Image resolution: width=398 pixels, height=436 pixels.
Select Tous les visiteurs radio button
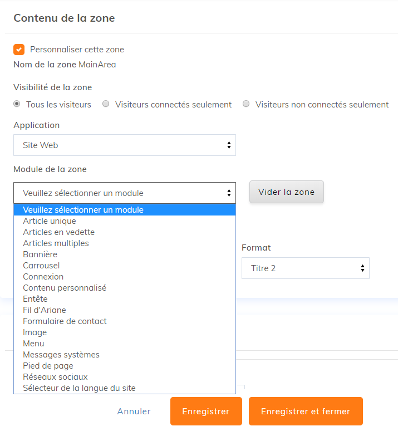pos(17,104)
